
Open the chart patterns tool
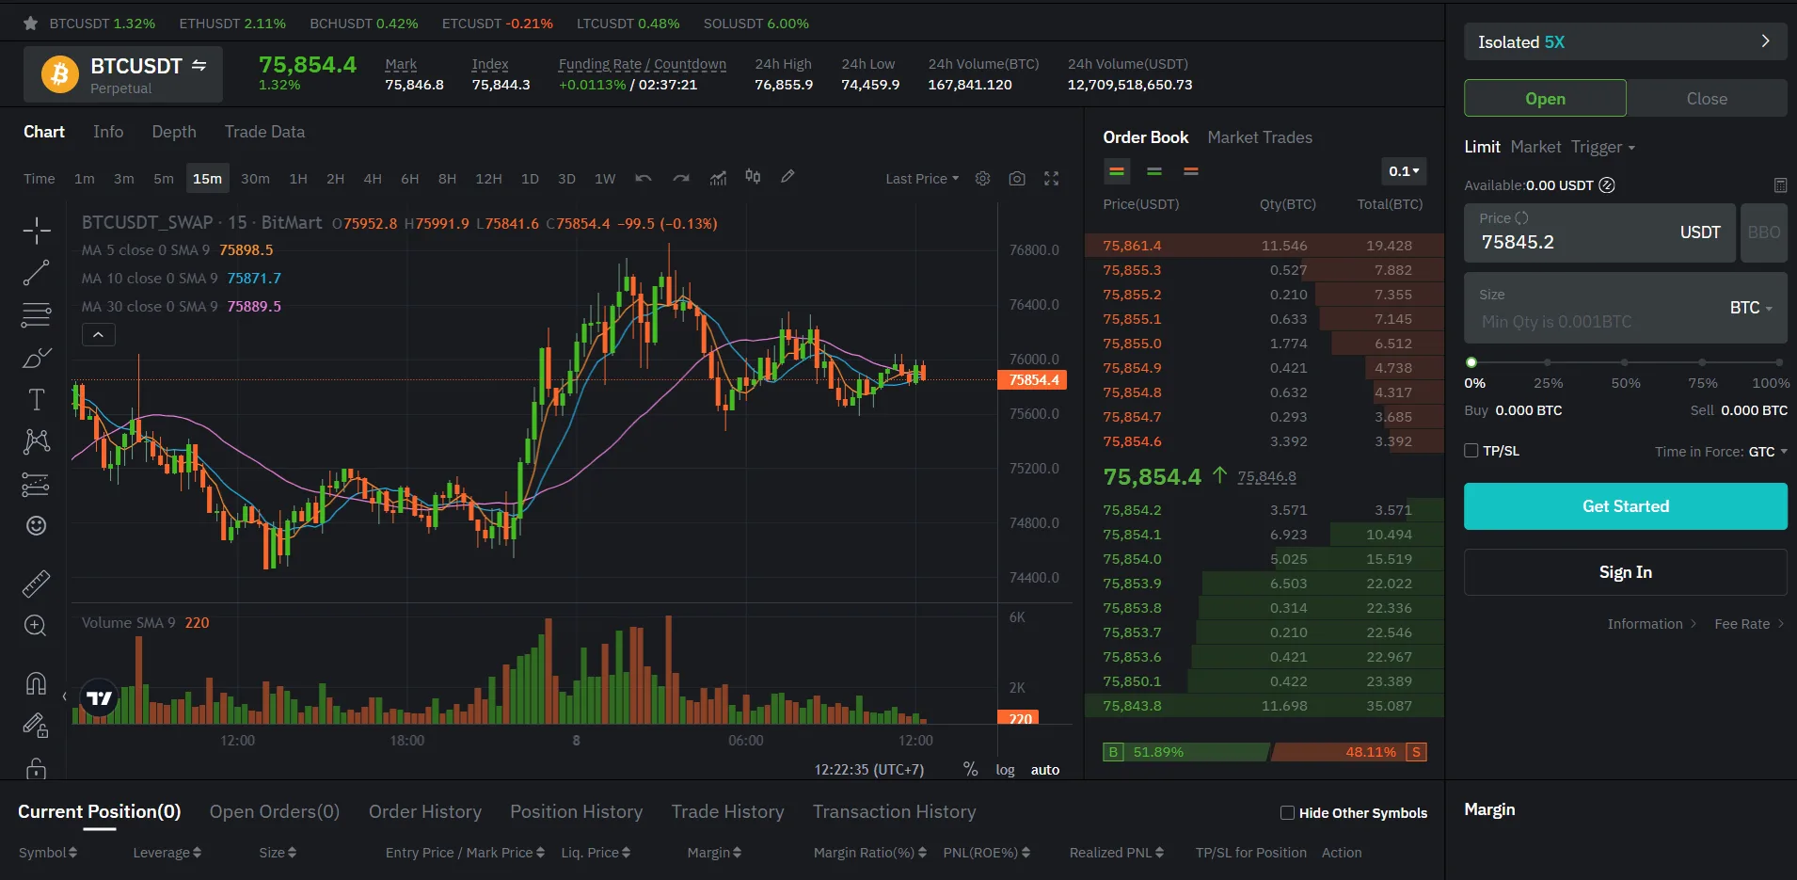pyautogui.click(x=36, y=441)
